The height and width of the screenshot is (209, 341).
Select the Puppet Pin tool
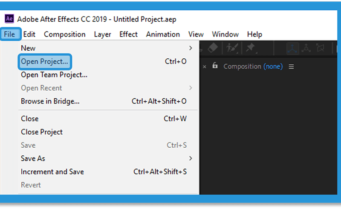[x=251, y=48]
